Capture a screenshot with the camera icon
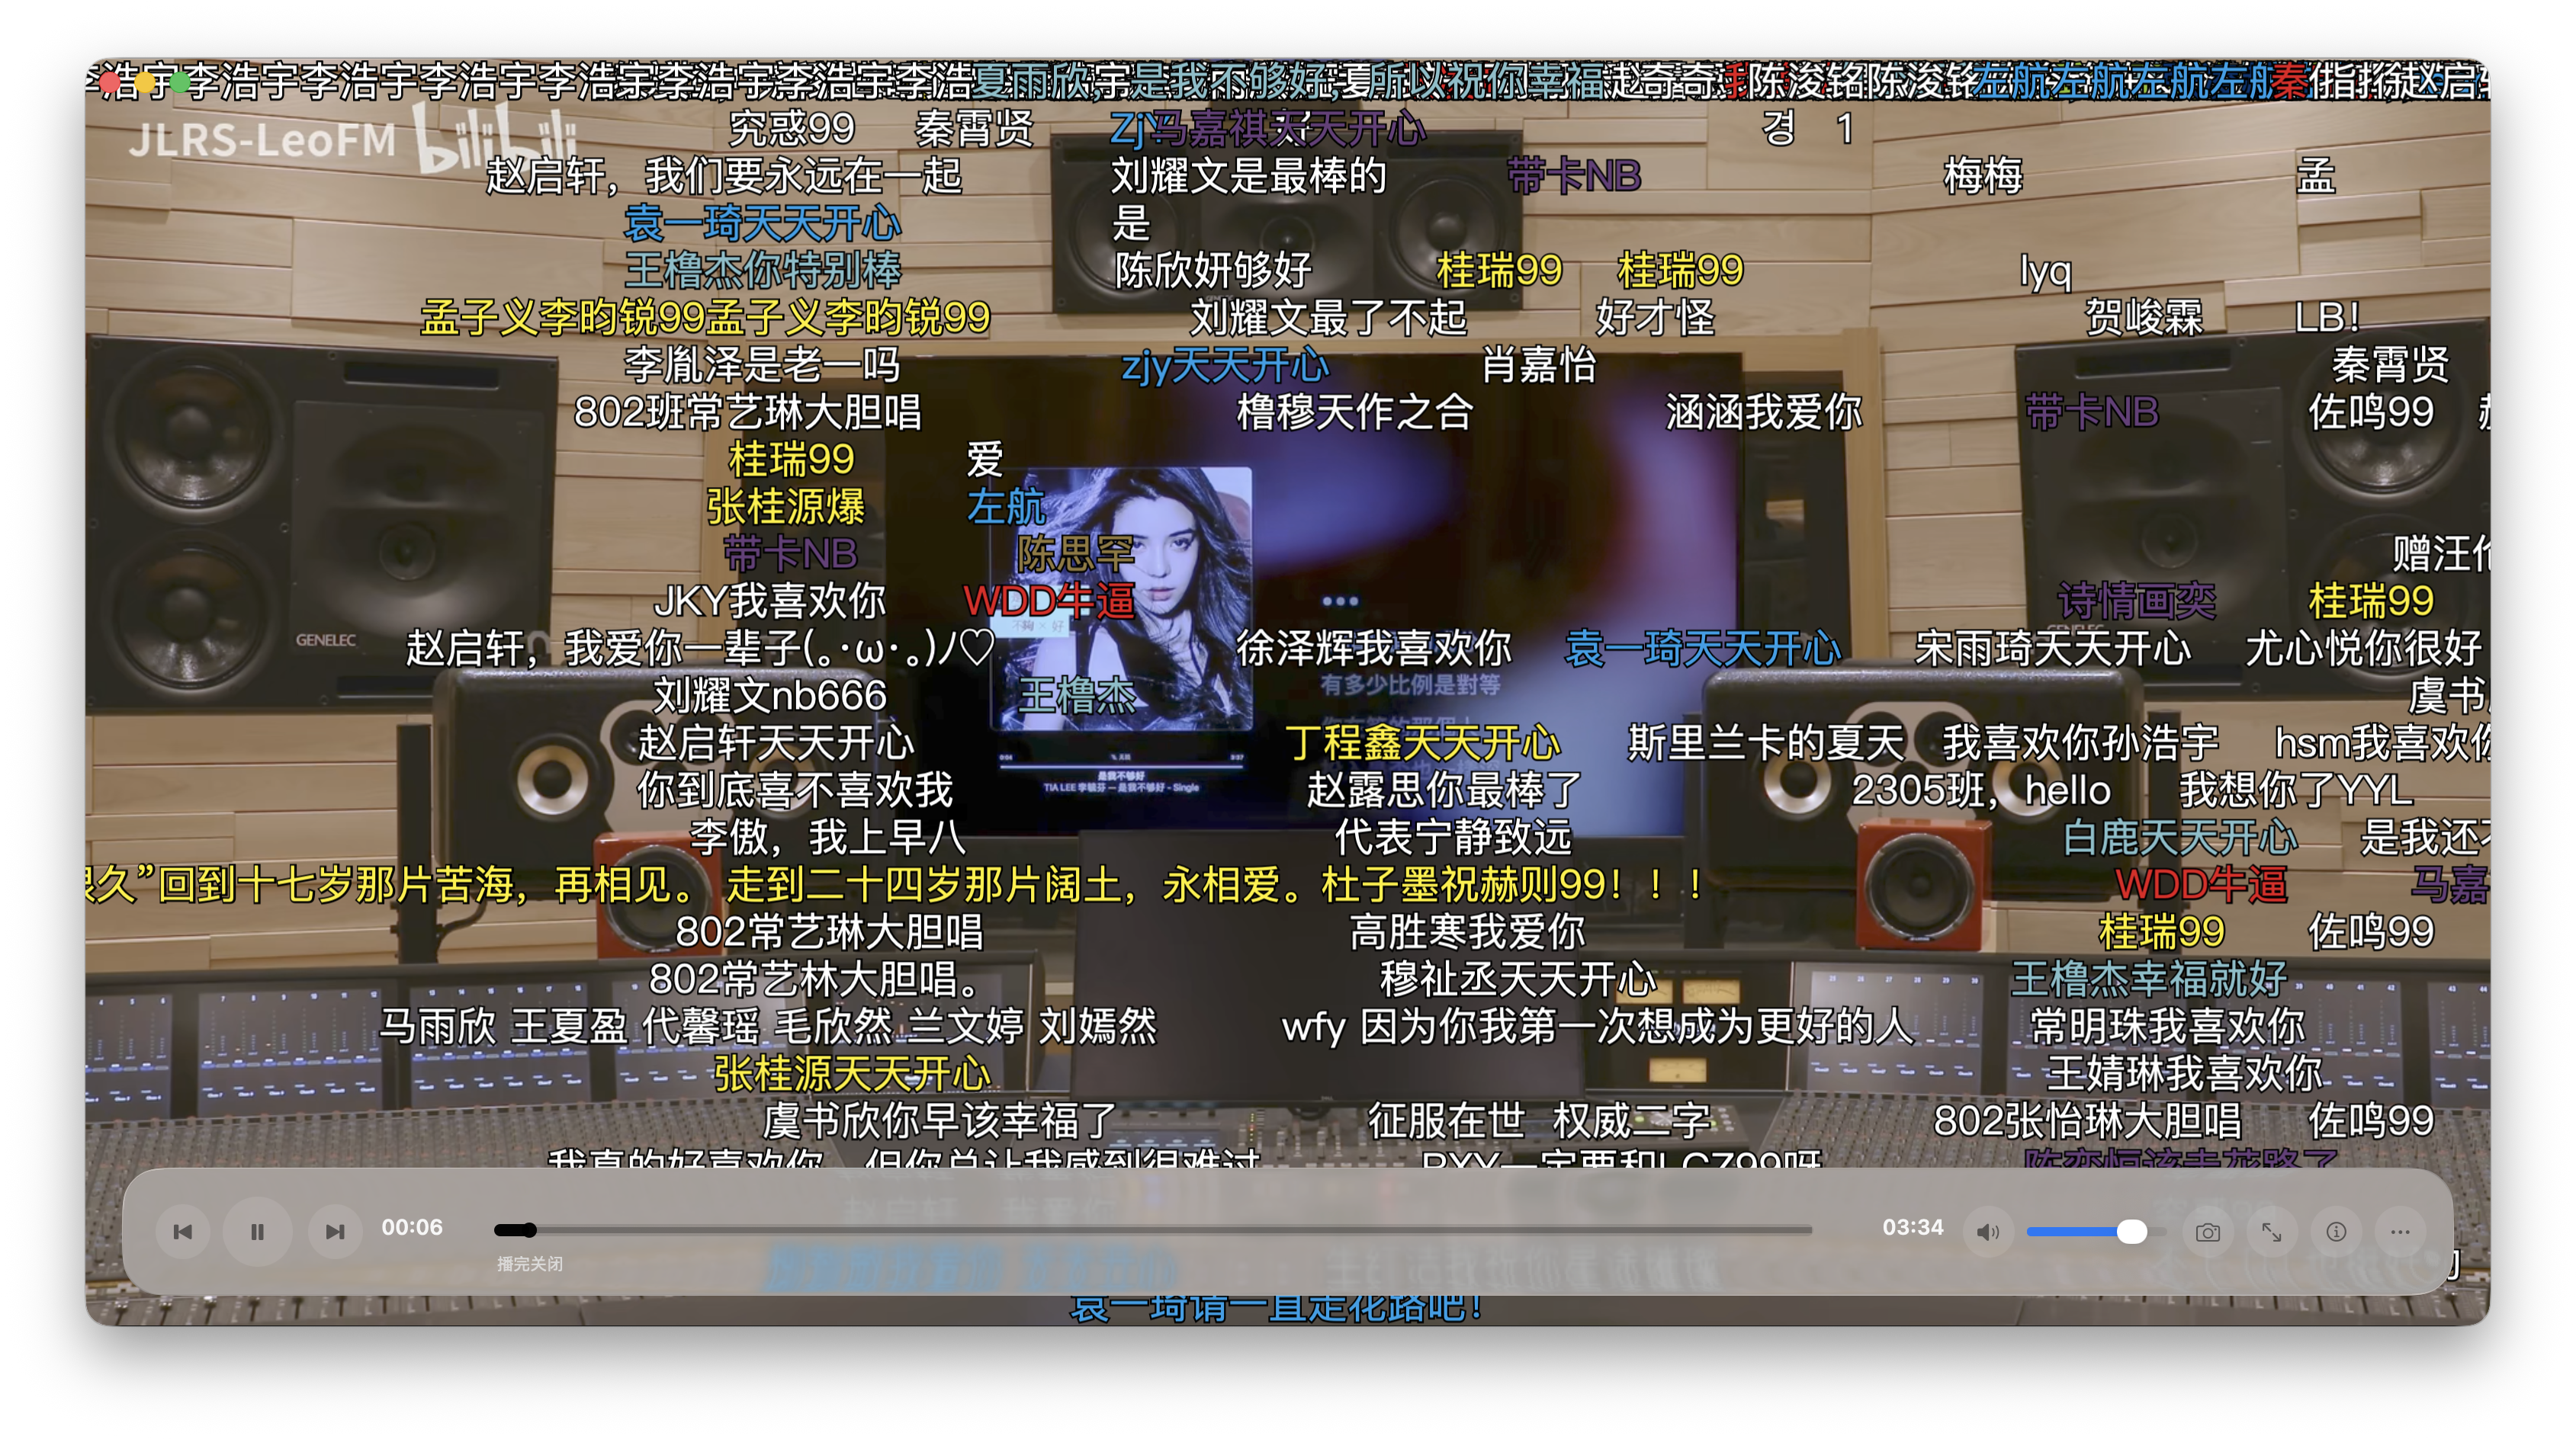The height and width of the screenshot is (1439, 2576). pyautogui.click(x=2208, y=1231)
